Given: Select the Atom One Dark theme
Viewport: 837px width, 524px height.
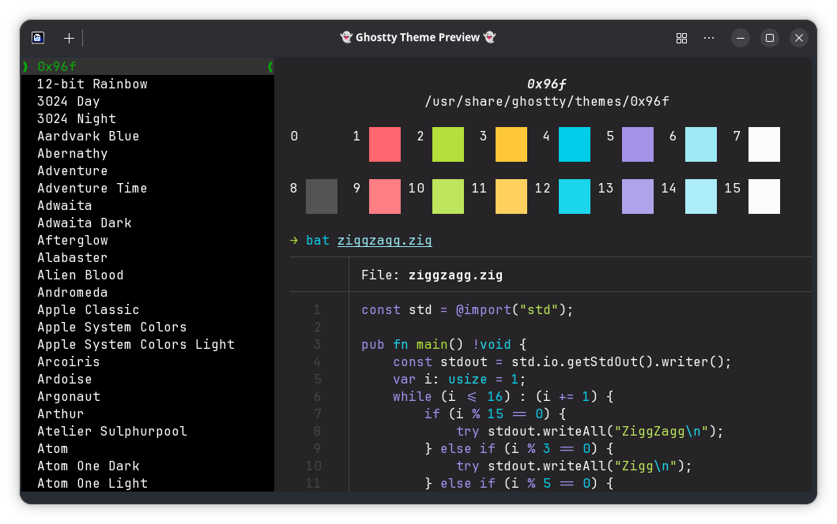Looking at the screenshot, I should click(88, 466).
